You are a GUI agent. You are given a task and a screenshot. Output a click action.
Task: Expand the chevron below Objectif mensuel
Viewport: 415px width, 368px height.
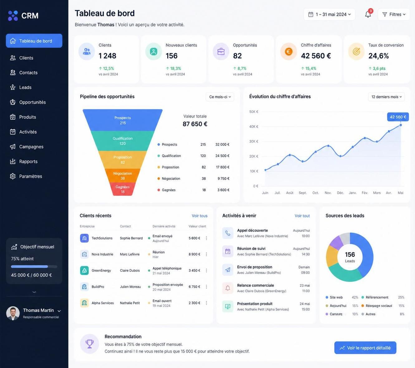tap(34, 292)
